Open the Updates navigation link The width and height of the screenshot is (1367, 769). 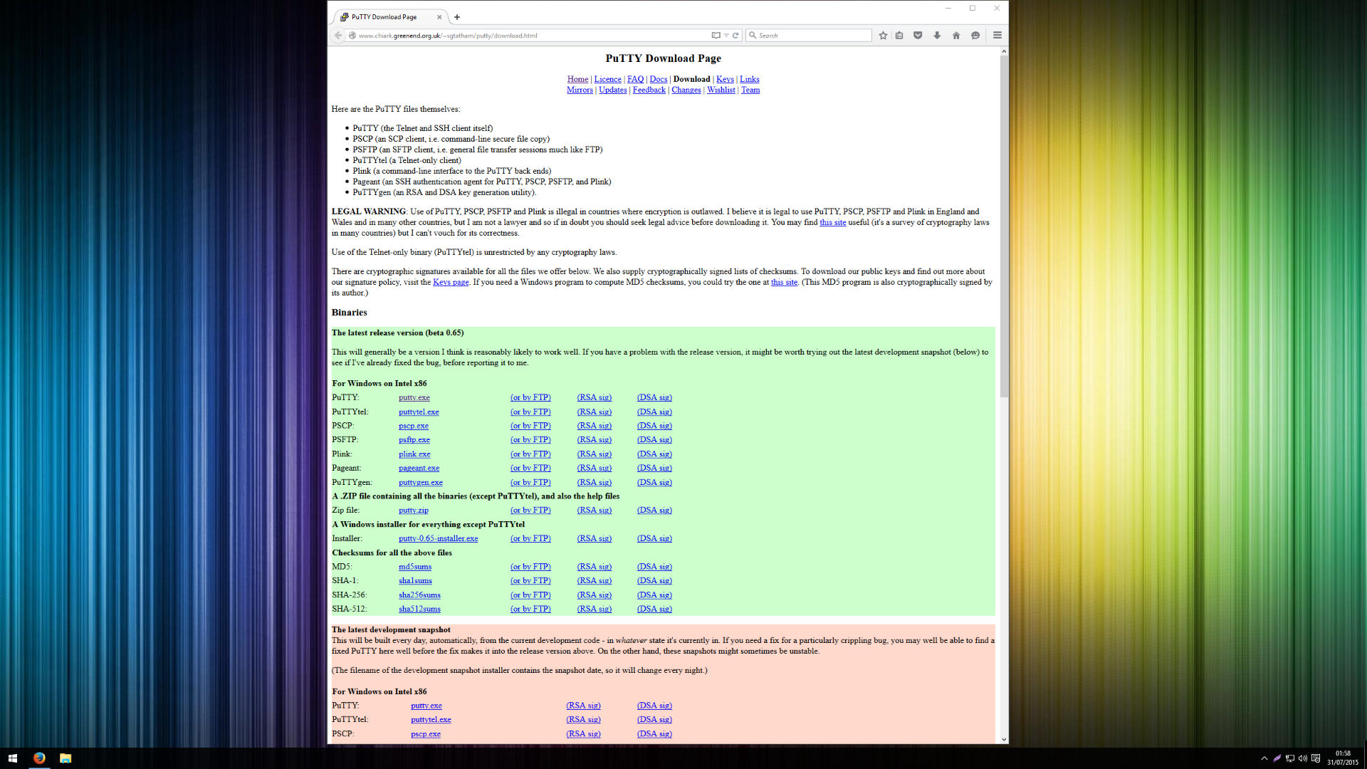[613, 90]
